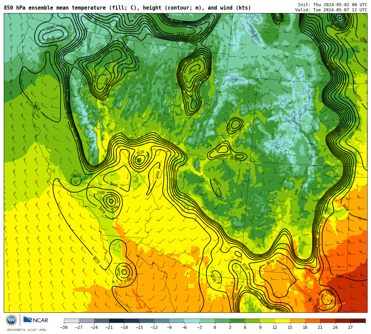The image size is (371, 334).
Task: Click the colorbar label '−24'
Action: [x=94, y=327]
